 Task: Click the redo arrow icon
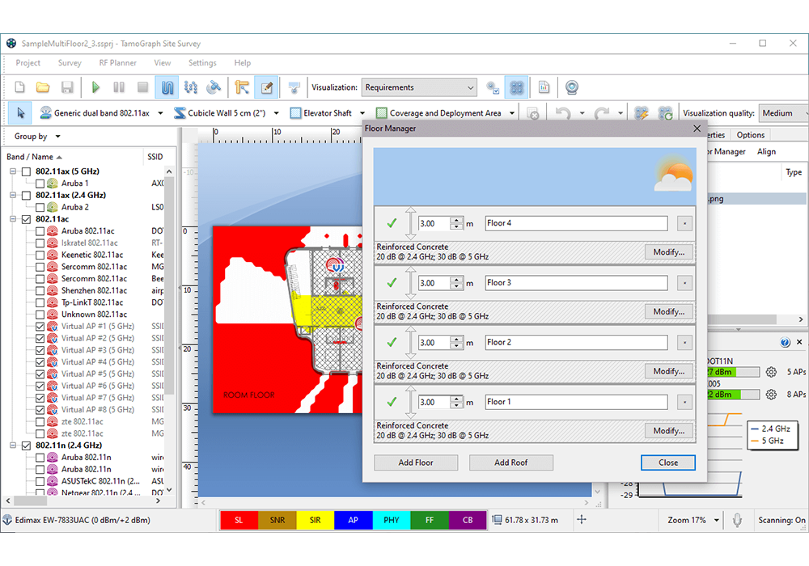click(x=602, y=113)
